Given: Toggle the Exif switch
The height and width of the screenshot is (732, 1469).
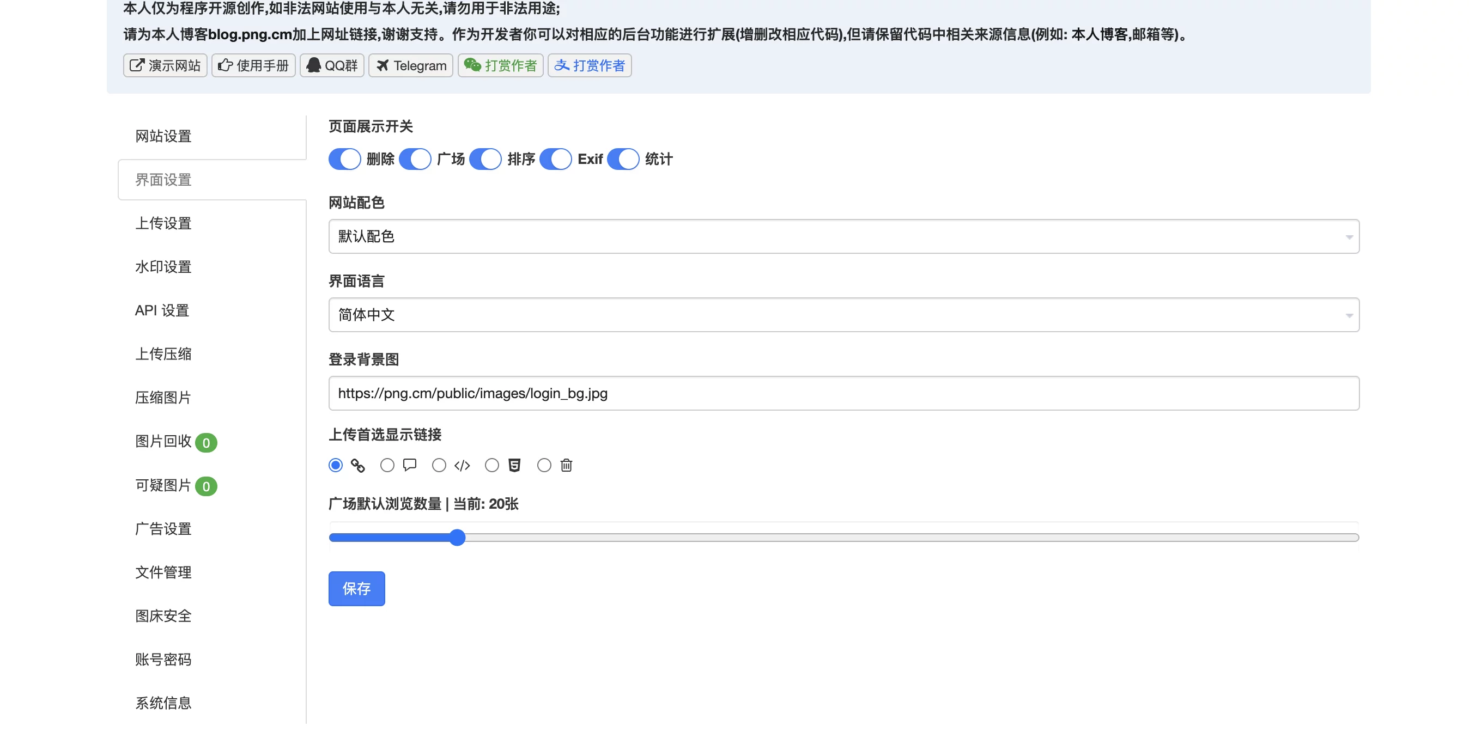Looking at the screenshot, I should [555, 159].
